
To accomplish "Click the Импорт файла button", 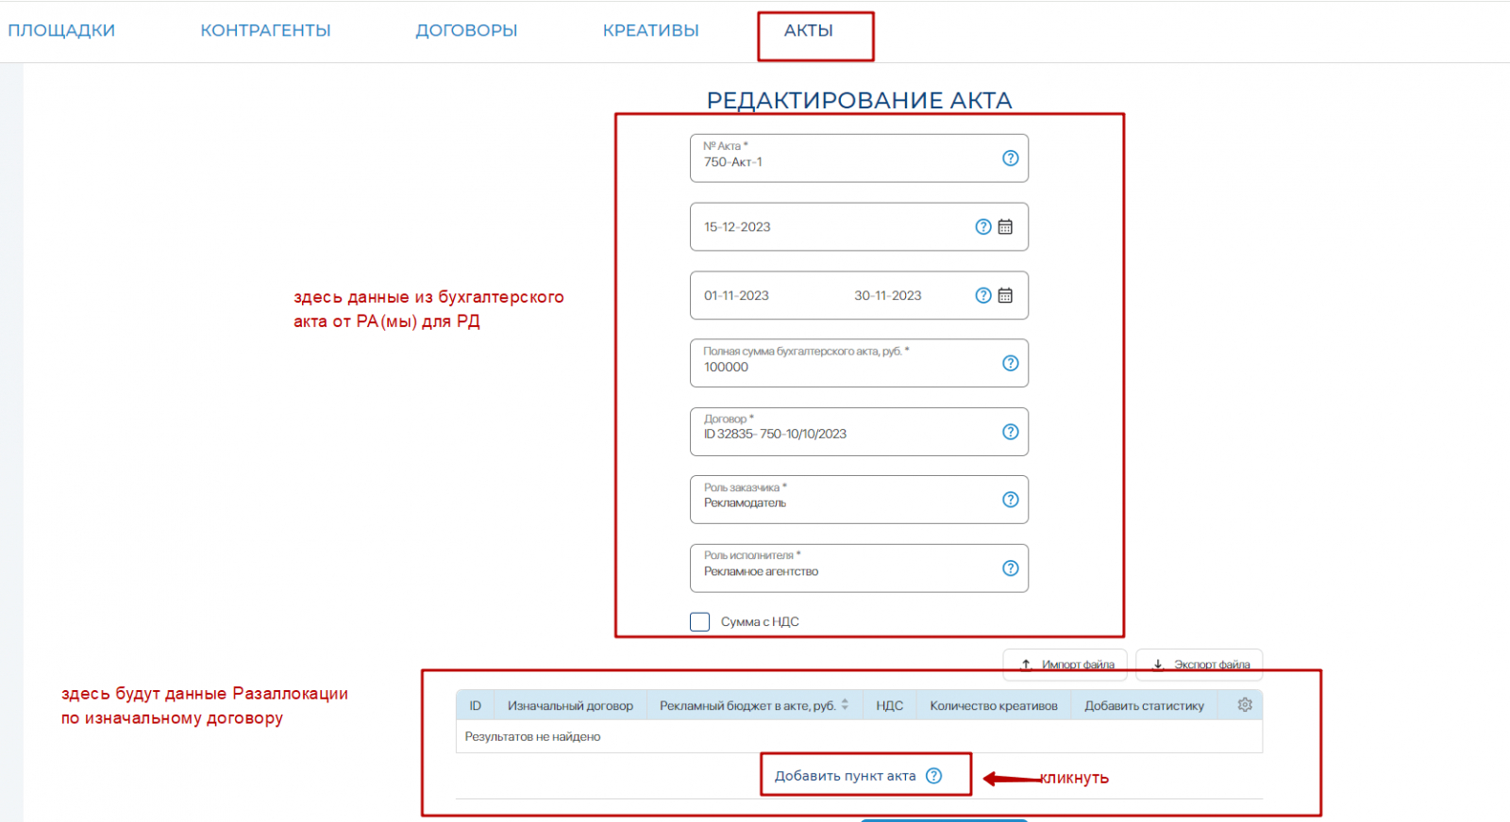I will [1065, 665].
